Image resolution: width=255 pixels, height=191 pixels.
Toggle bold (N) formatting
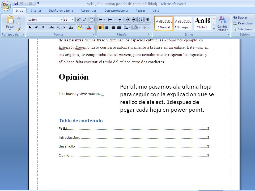30,27
